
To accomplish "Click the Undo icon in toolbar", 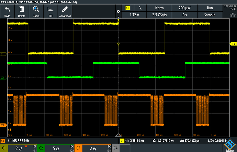I will click(x=7, y=11).
